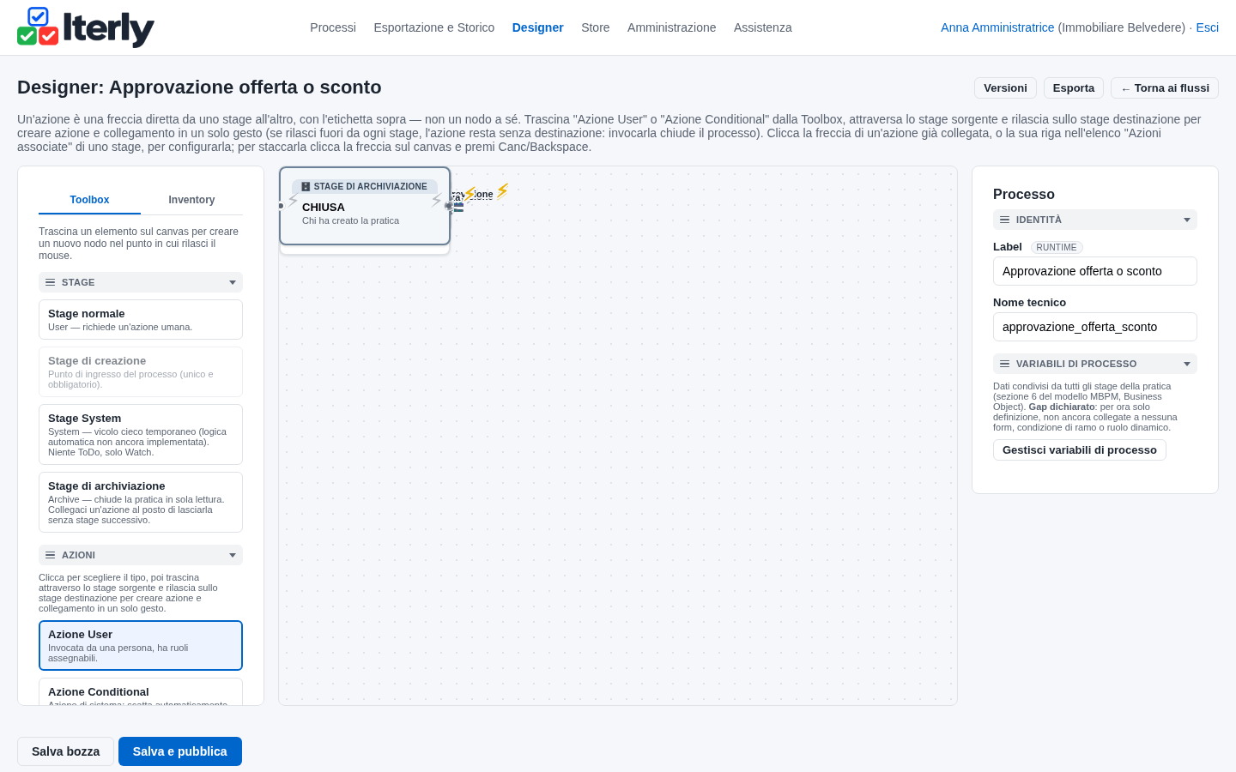
Task: Click Gestisci variabili di processo
Action: click(1080, 450)
